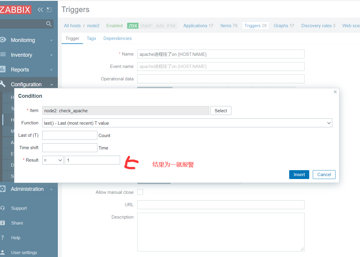Click the Zabbix logo
360x257 pixels.
[x=15, y=9]
